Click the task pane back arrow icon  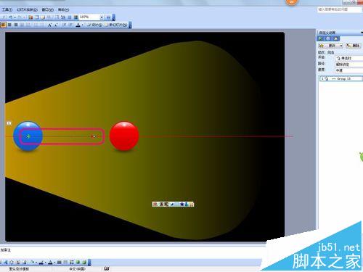pos(320,38)
